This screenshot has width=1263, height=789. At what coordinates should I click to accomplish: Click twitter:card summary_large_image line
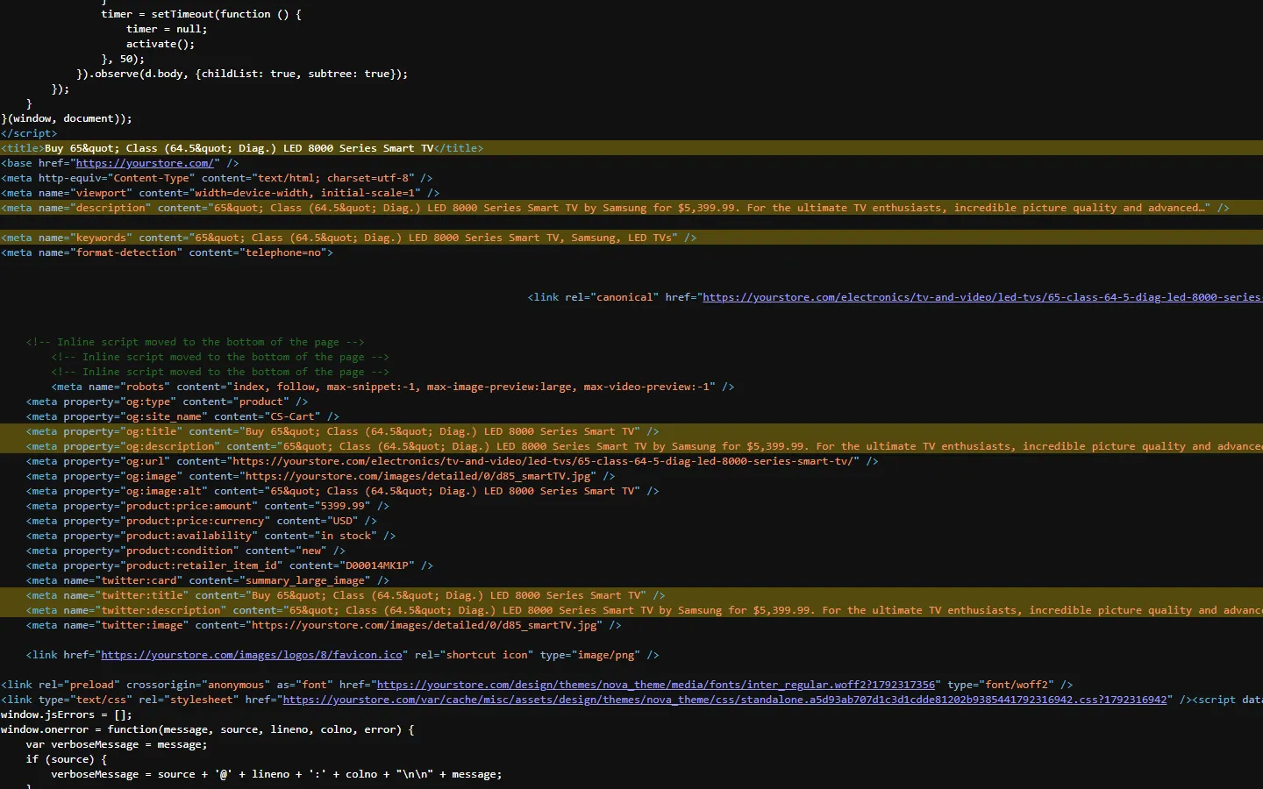[x=208, y=580]
